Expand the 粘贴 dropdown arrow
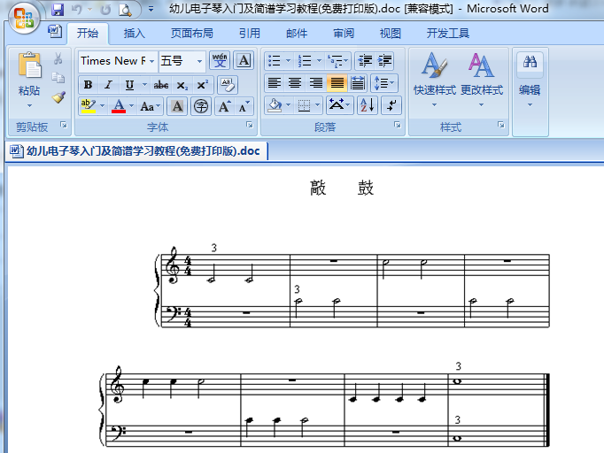This screenshot has height=453, width=604. (x=29, y=105)
